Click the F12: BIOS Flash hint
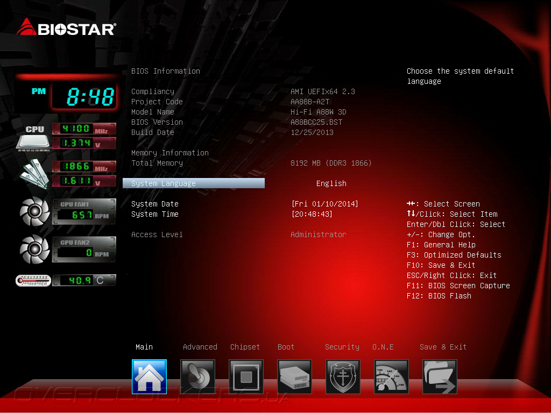551x413 pixels. pyautogui.click(x=439, y=296)
